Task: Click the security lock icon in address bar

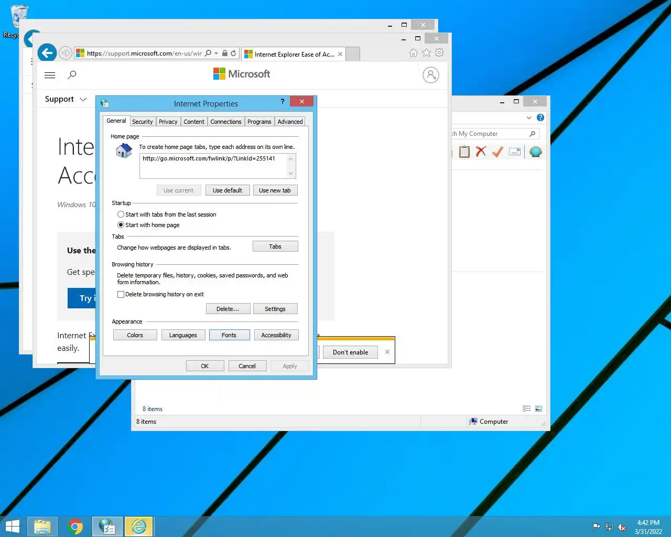Action: click(x=225, y=53)
